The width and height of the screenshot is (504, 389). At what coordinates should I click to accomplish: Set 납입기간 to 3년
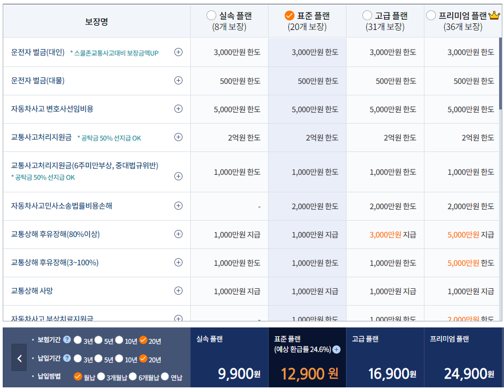[77, 358]
